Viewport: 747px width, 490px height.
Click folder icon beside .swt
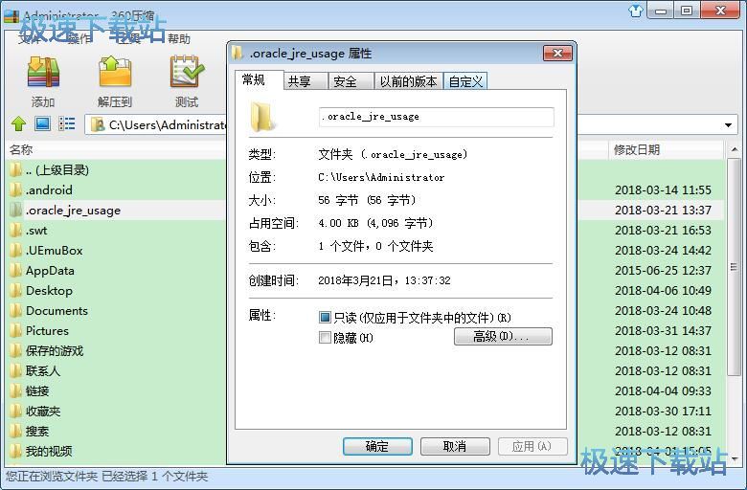16,231
